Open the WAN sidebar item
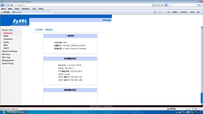 [x=6, y=36]
